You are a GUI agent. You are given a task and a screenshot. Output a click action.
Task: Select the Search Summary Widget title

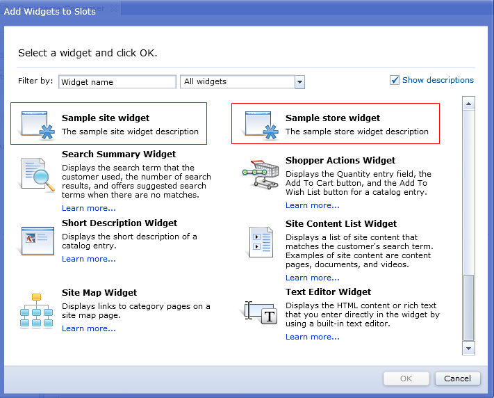pyautogui.click(x=119, y=154)
